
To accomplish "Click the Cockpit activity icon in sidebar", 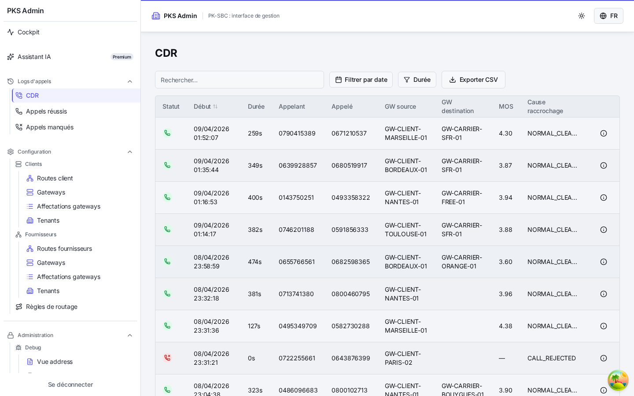I will (x=11, y=32).
